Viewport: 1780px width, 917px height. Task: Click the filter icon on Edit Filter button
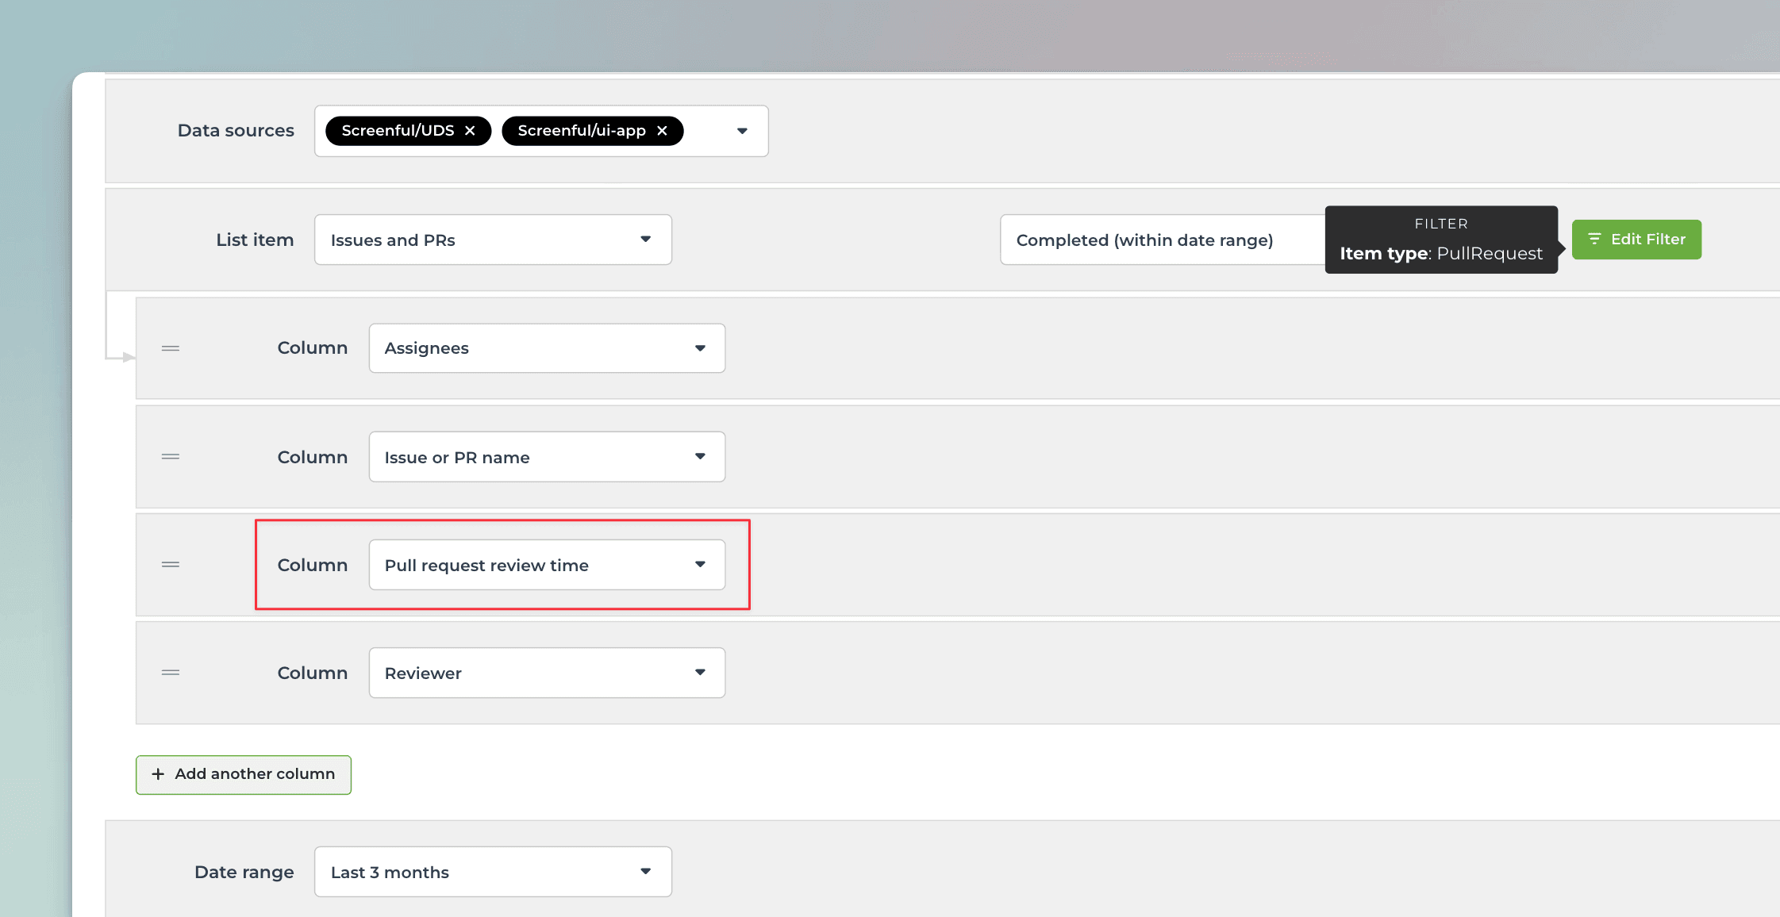[x=1594, y=239]
